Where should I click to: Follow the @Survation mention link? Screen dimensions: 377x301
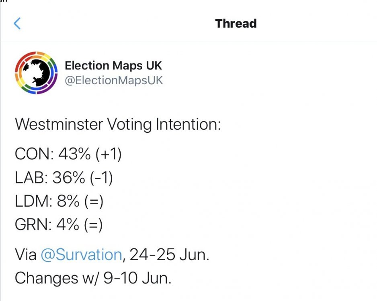pos(81,255)
